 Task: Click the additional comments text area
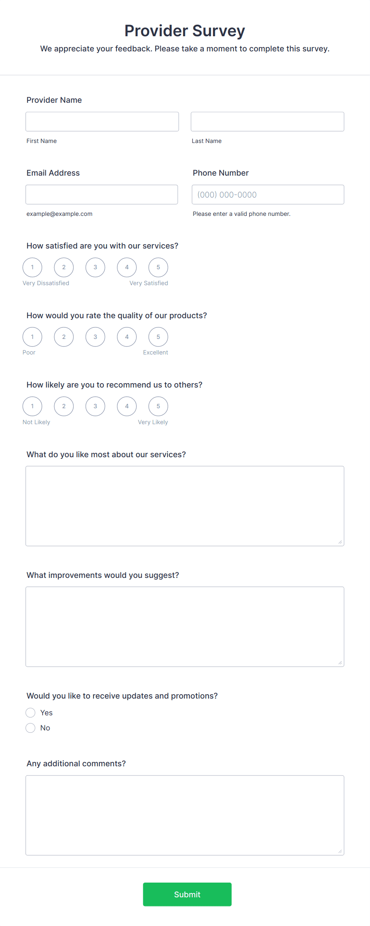click(185, 815)
